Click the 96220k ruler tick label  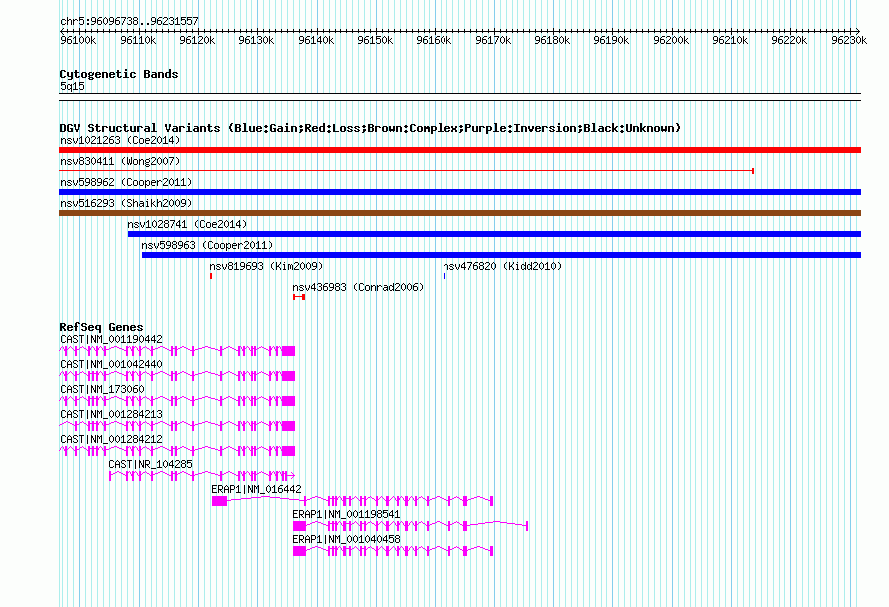790,40
